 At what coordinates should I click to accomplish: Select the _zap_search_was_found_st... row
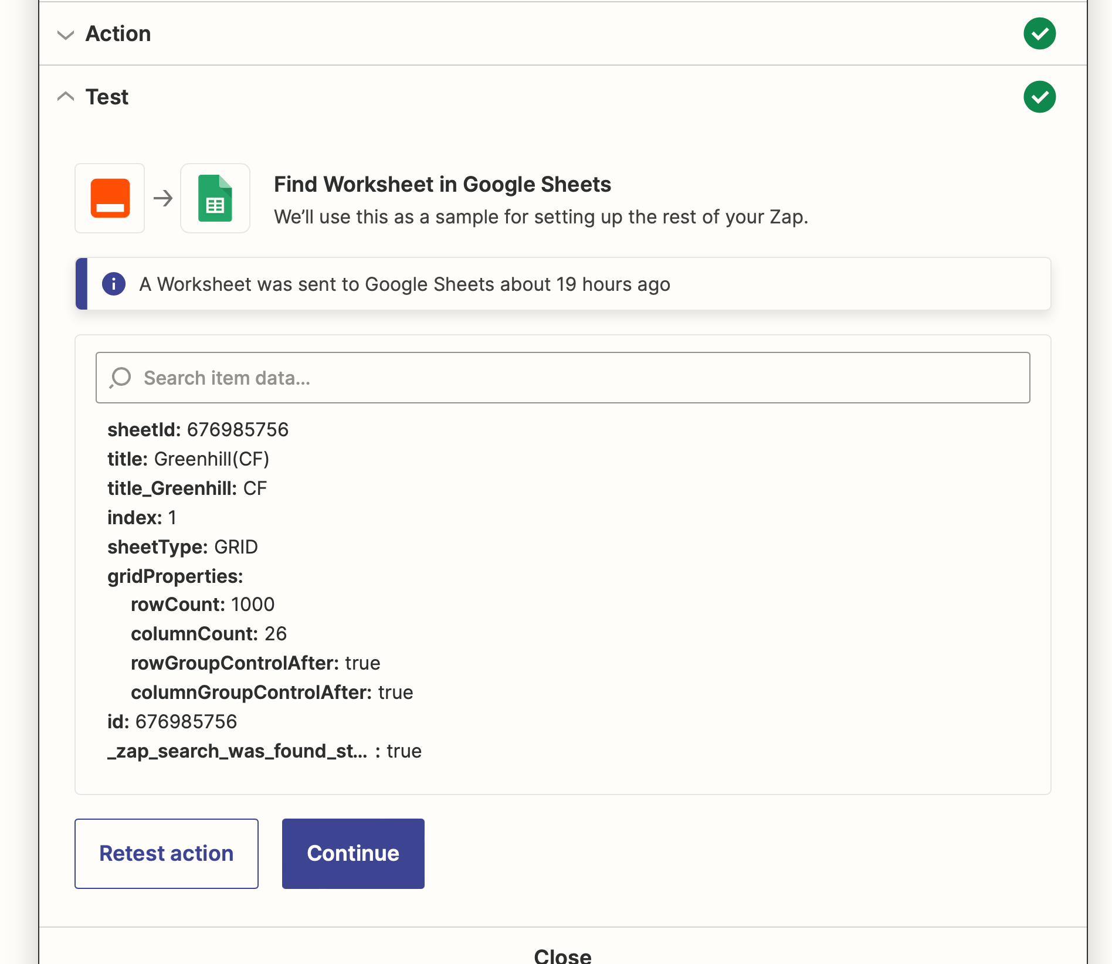265,751
